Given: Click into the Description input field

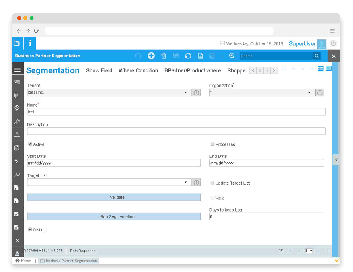Looking at the screenshot, I should (x=176, y=131).
